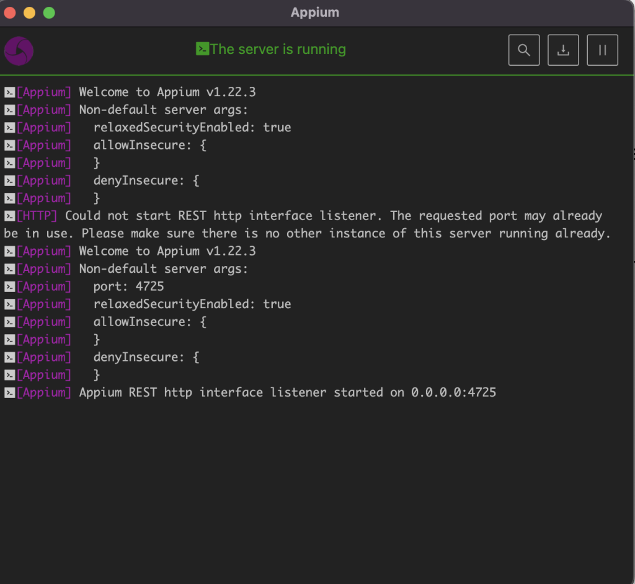Stop the server with the pause icon
Screen dimensions: 635x584
tap(602, 50)
